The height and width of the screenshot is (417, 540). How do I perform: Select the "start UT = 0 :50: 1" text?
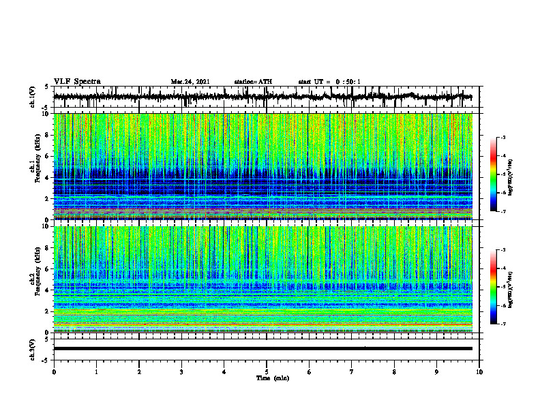[329, 82]
